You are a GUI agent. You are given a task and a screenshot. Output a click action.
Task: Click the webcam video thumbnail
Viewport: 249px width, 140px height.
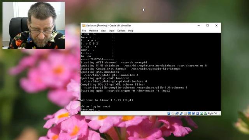[34, 25]
